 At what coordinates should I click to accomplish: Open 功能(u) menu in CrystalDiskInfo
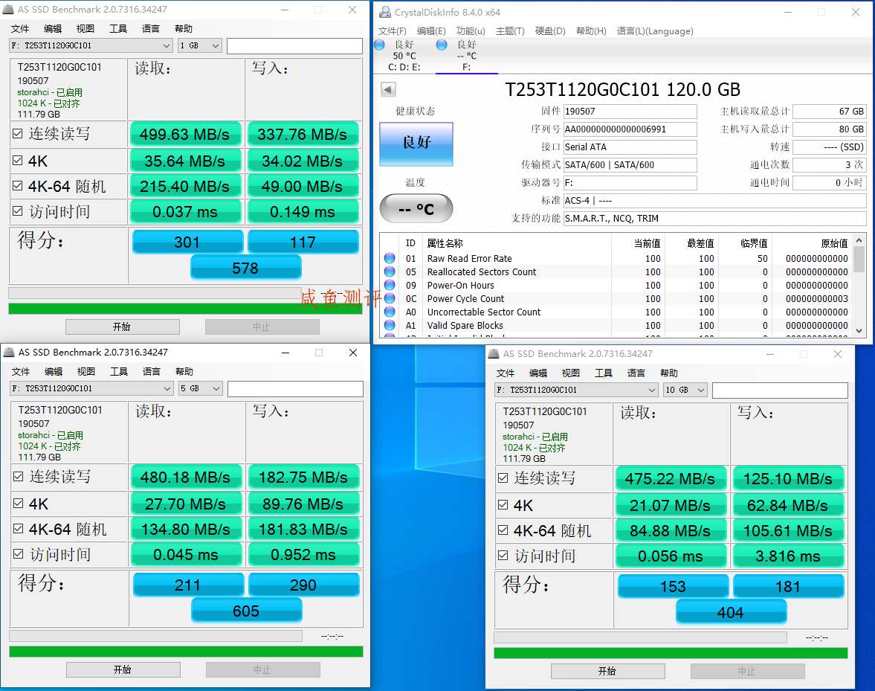pos(471,31)
